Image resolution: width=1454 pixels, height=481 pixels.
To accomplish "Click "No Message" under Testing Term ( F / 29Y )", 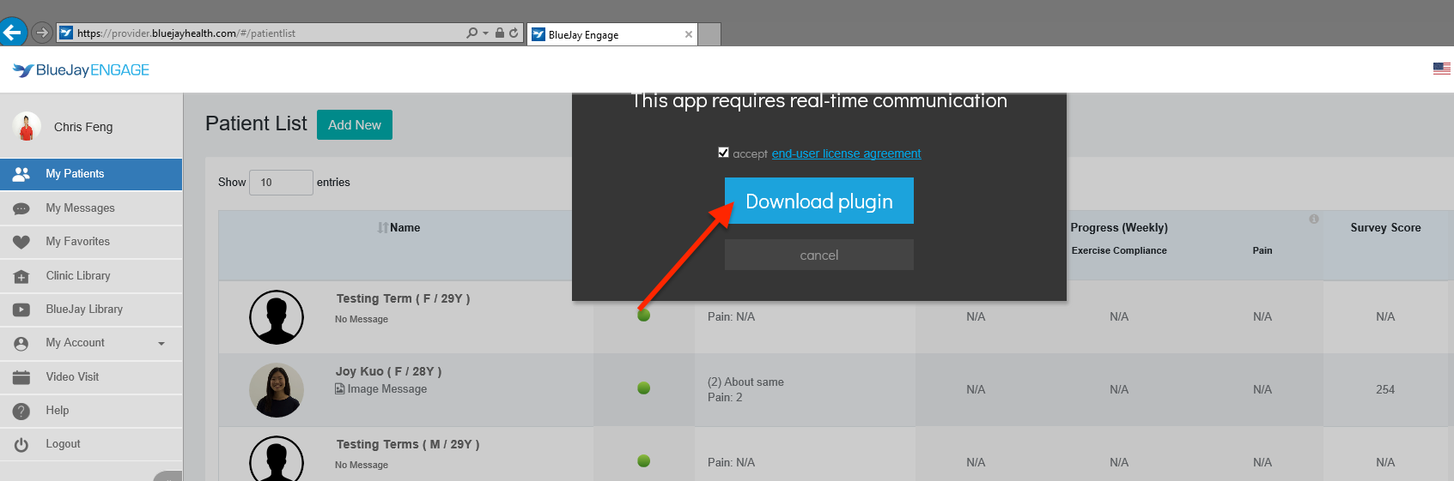I will 362,319.
